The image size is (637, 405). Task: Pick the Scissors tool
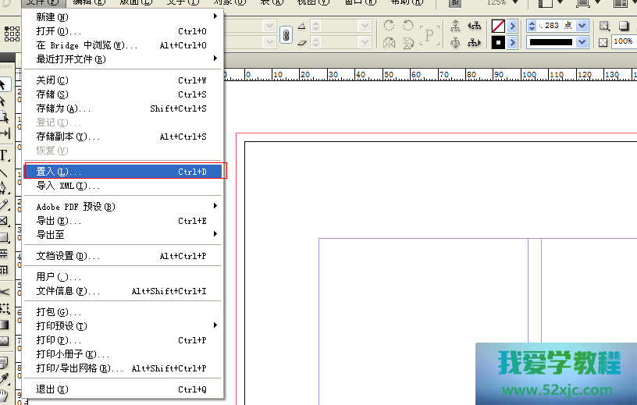(4, 291)
